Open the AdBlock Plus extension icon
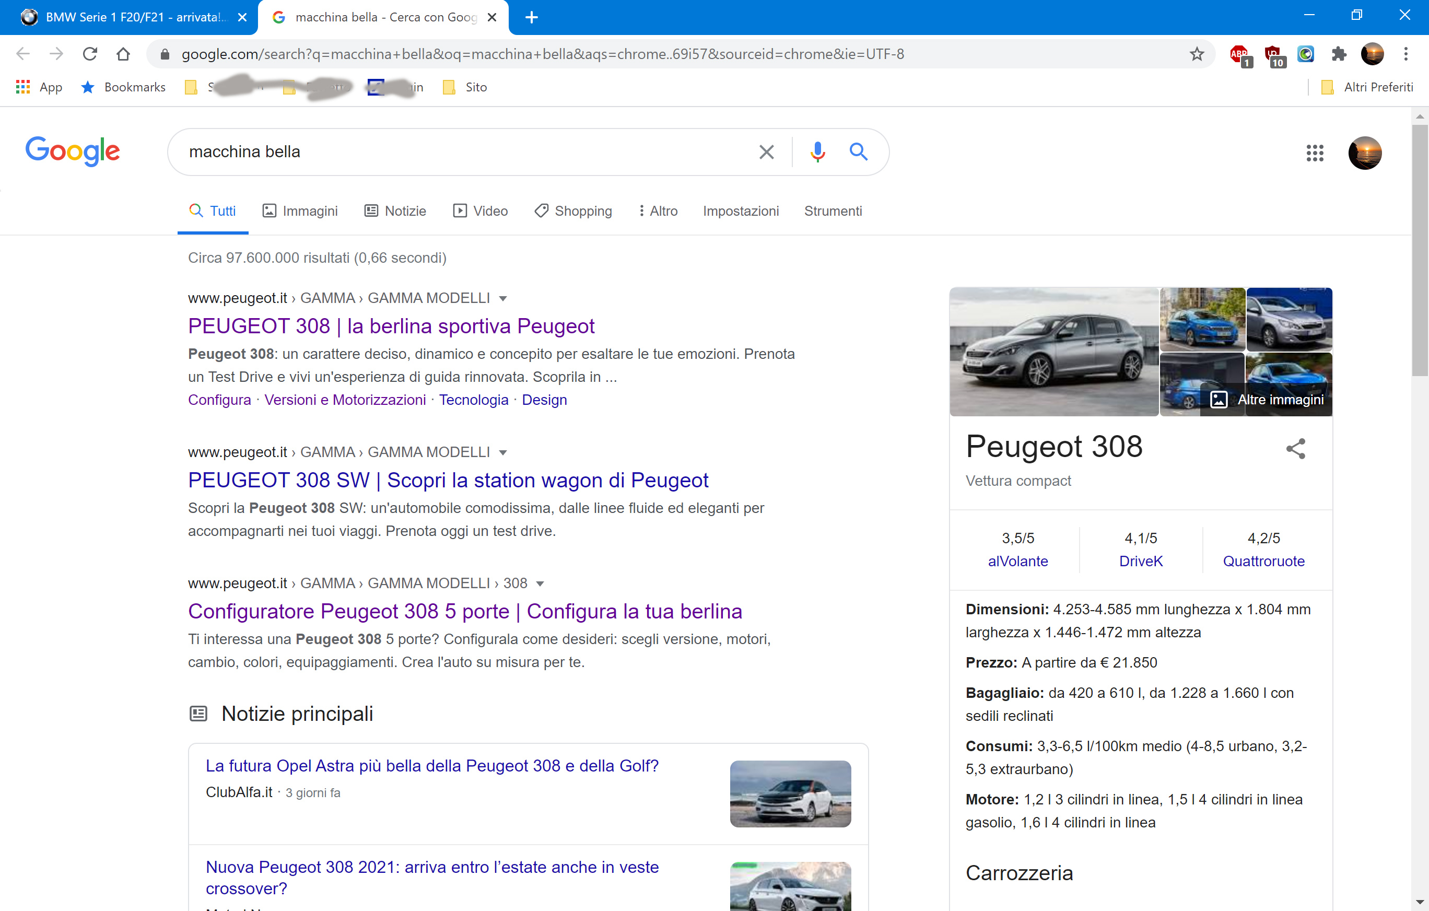Viewport: 1429px width, 911px height. coord(1240,55)
